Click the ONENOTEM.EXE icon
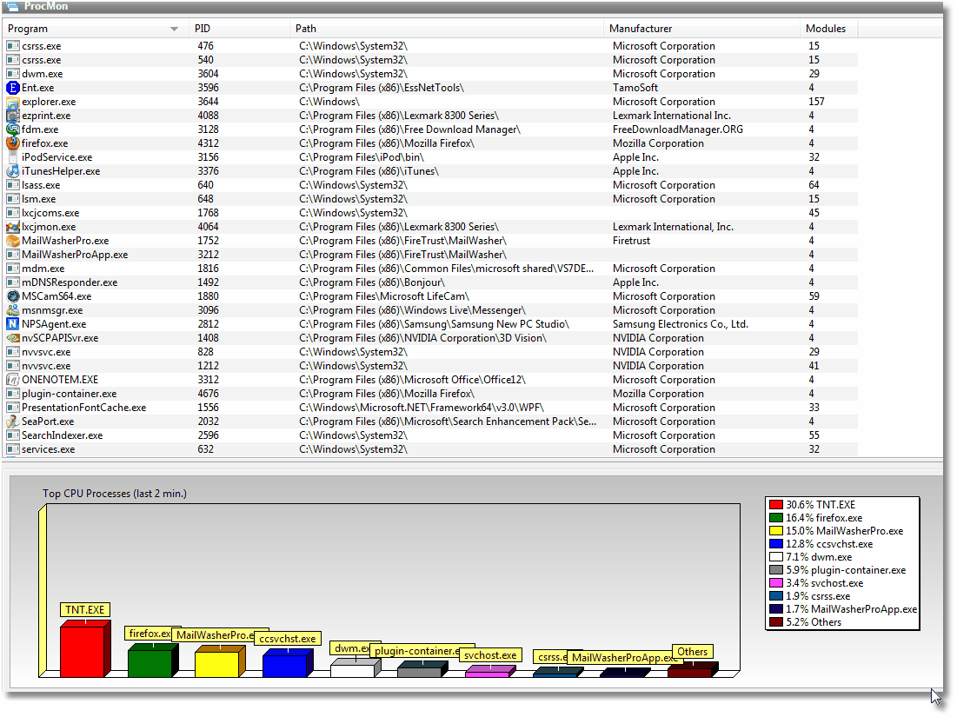The width and height of the screenshot is (957, 717). [13, 380]
